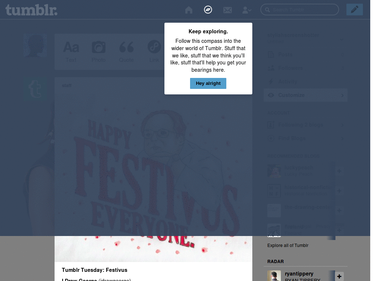Click the Posts document icon
Screen dimensions: 375x281
271,55
